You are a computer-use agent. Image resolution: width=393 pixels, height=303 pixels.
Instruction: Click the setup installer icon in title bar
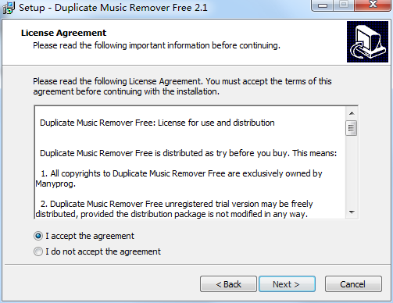coord(9,8)
